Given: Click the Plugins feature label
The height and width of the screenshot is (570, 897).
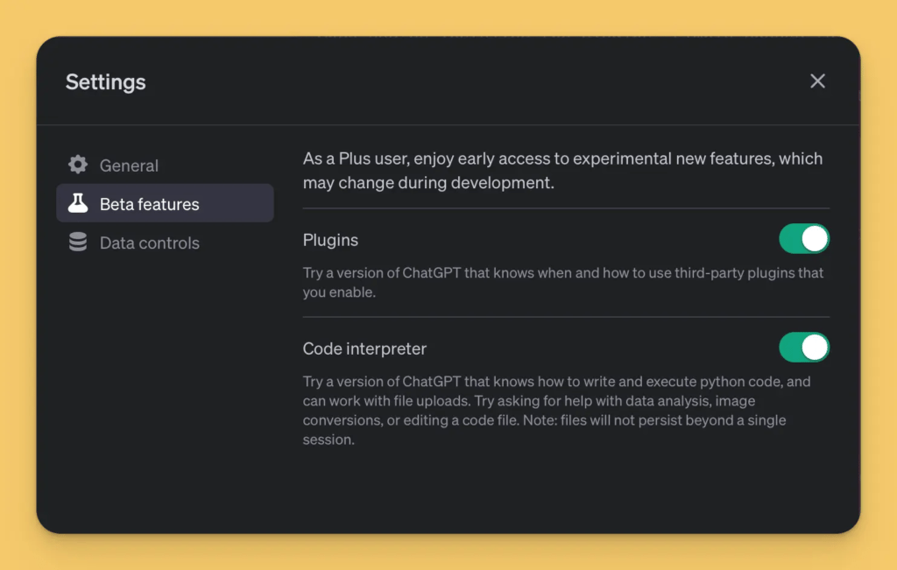Looking at the screenshot, I should [x=330, y=240].
